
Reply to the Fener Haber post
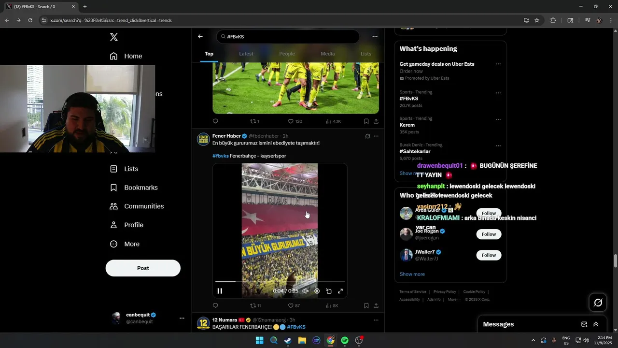click(215, 305)
